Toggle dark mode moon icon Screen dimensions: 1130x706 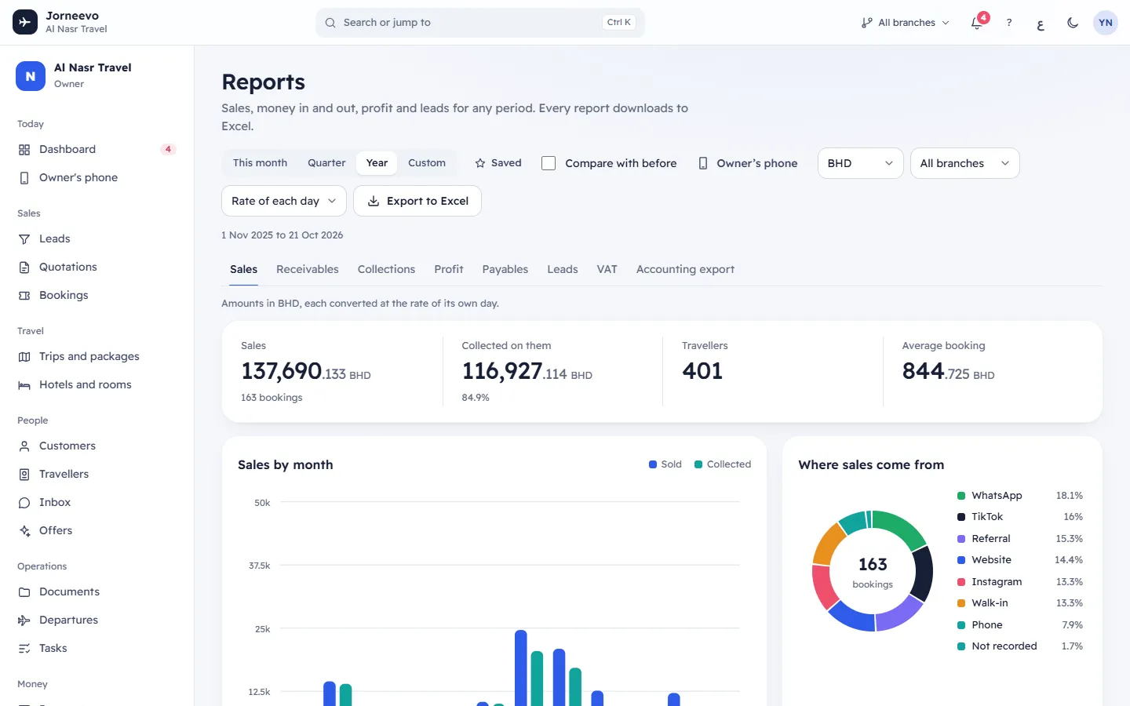tap(1073, 23)
